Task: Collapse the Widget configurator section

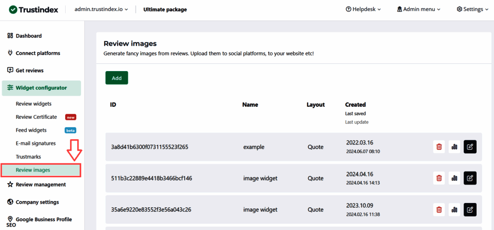Action: 41,88
